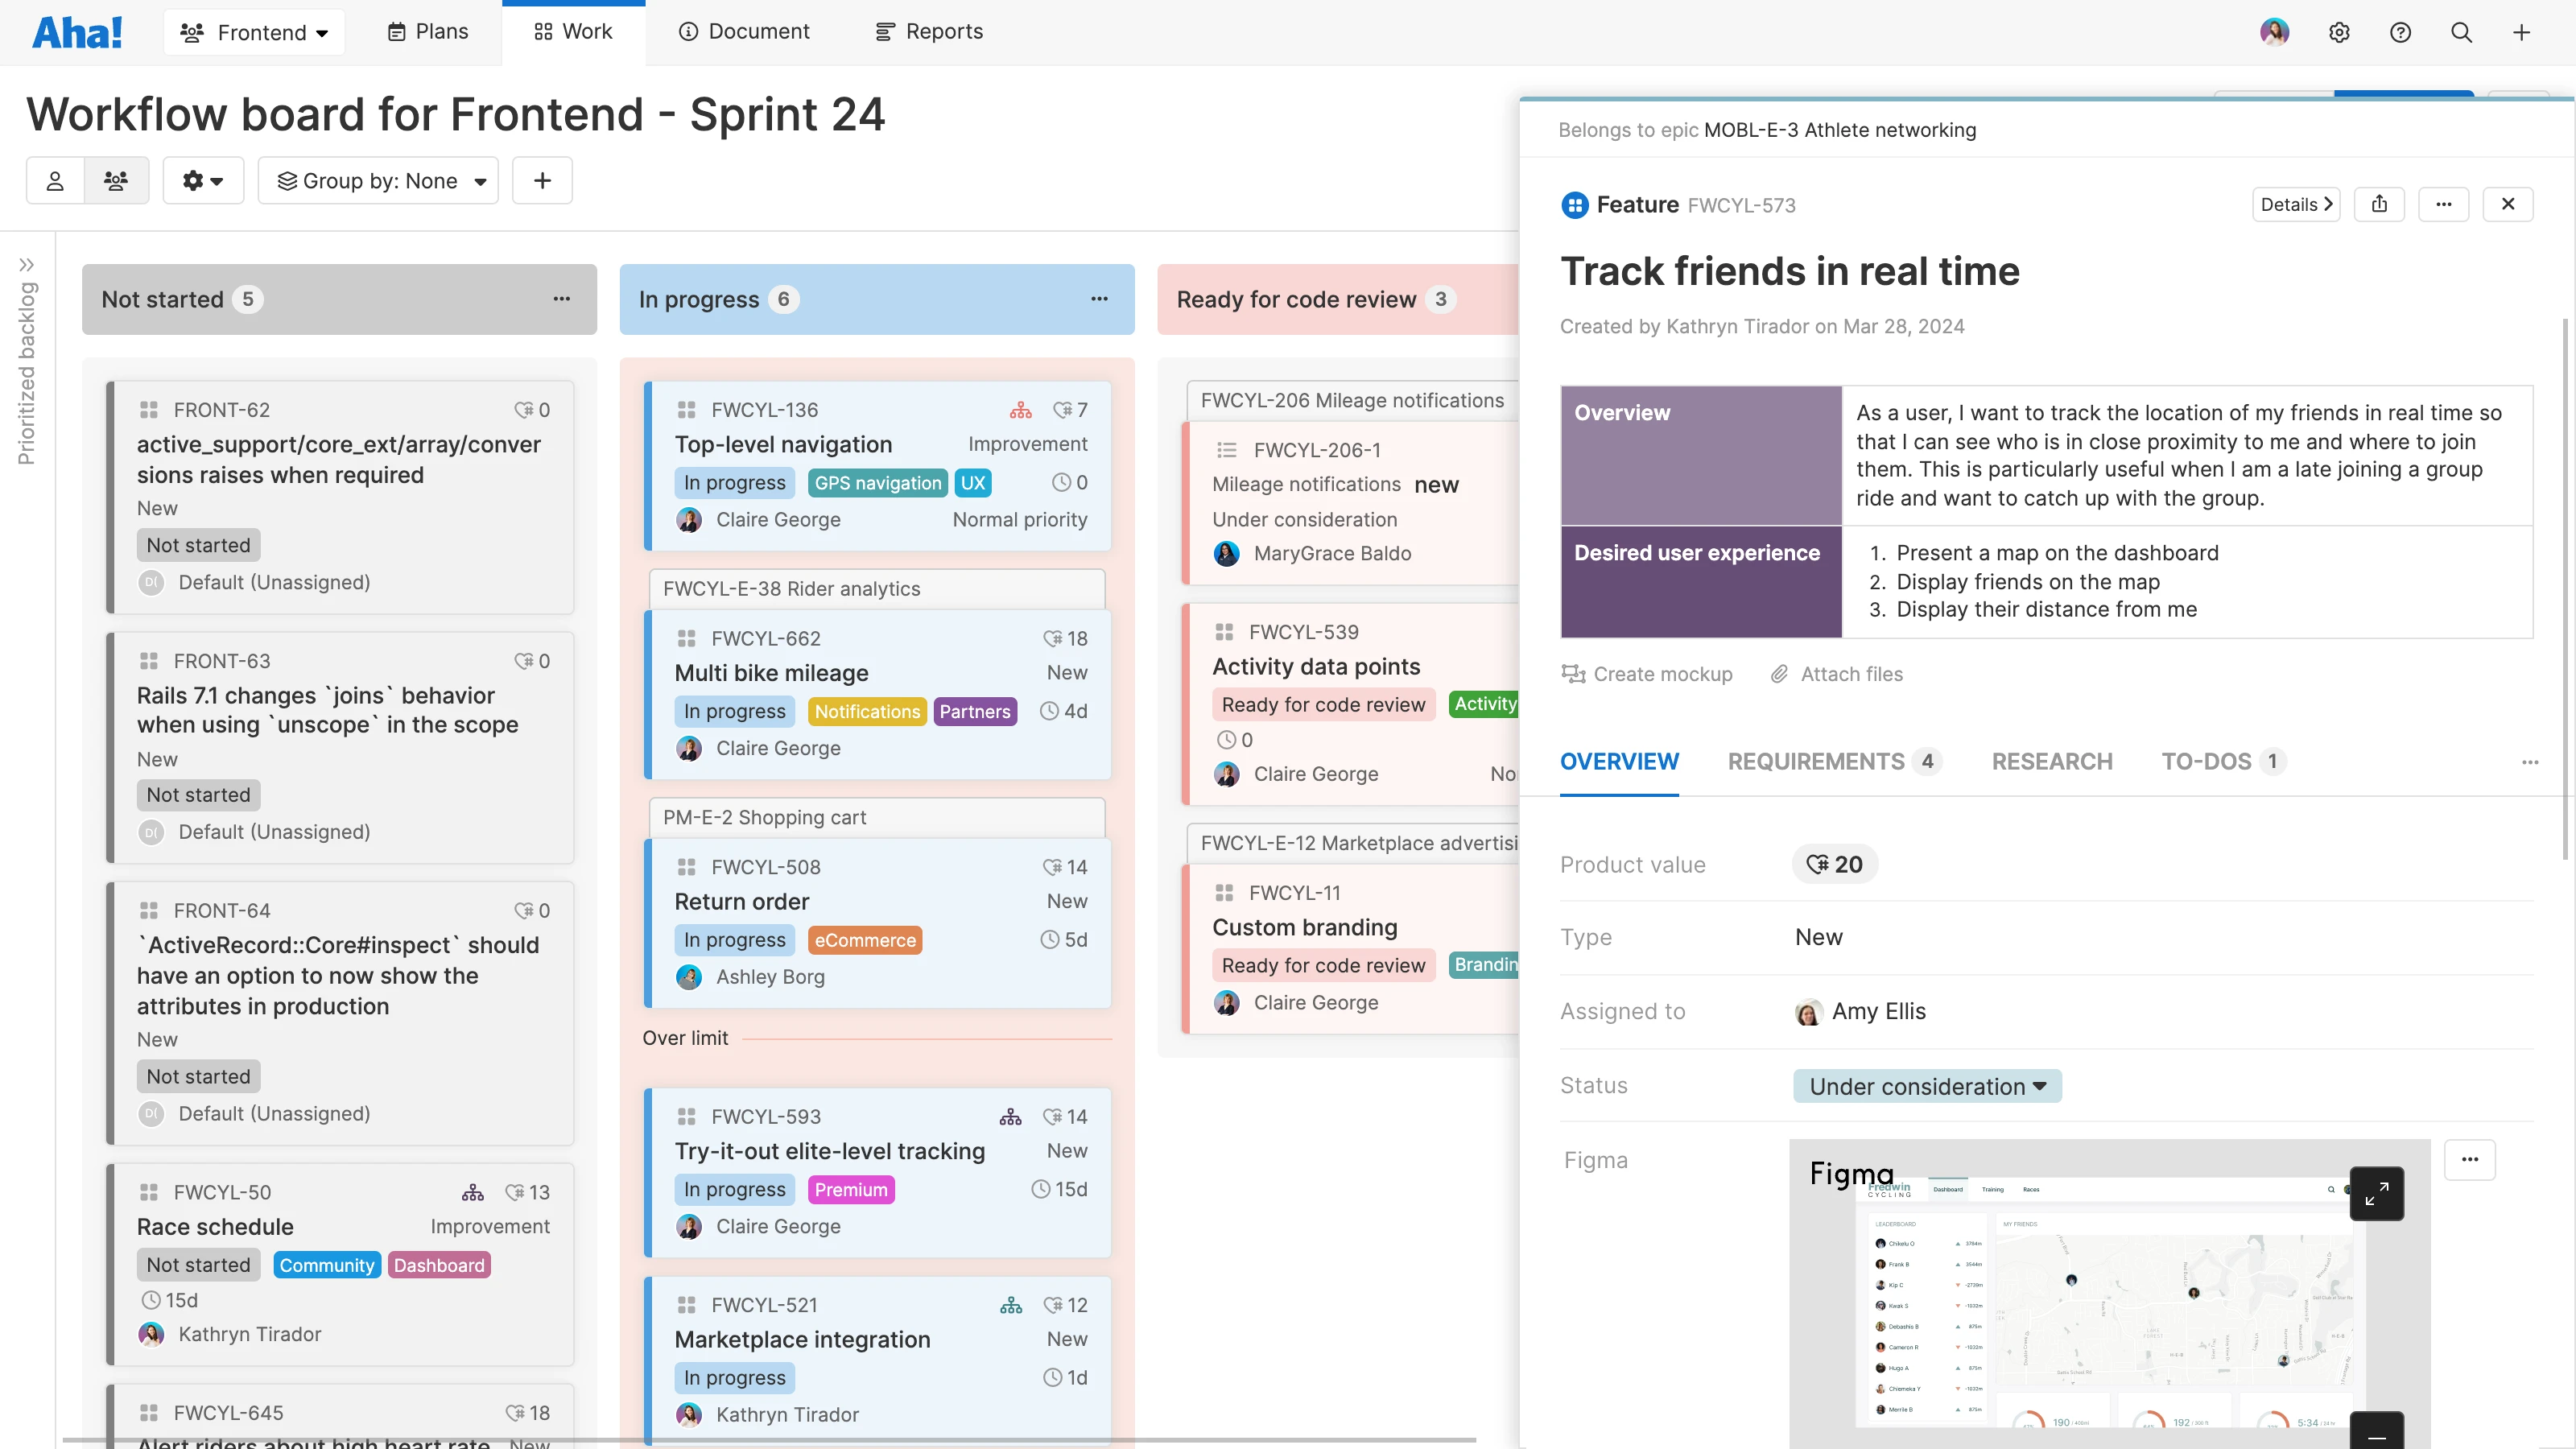Open the settings gear menu
This screenshot has height=1449, width=2576.
[2340, 31]
